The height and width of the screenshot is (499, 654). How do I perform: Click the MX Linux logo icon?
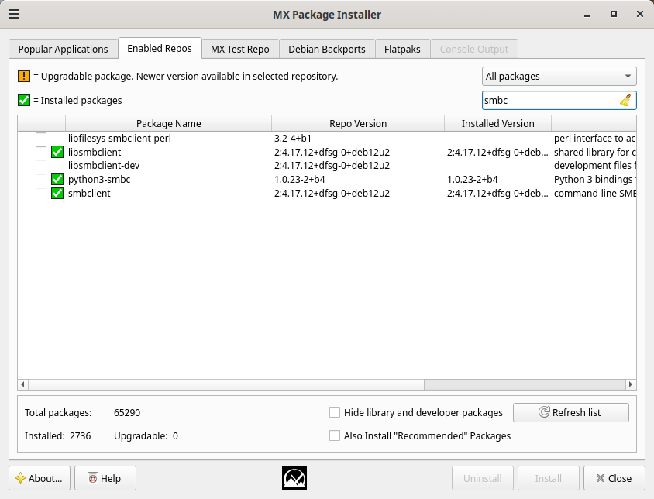(294, 478)
